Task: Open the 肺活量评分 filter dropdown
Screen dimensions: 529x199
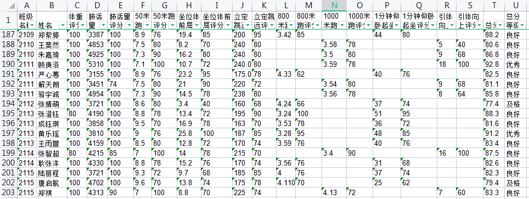Action: click(x=129, y=25)
